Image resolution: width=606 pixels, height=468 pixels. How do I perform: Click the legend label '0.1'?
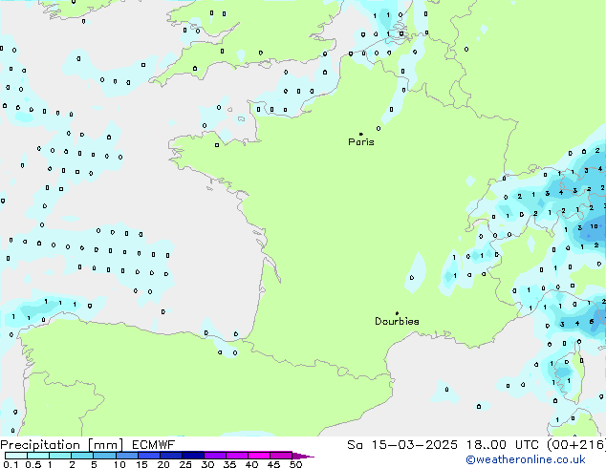tap(11, 464)
